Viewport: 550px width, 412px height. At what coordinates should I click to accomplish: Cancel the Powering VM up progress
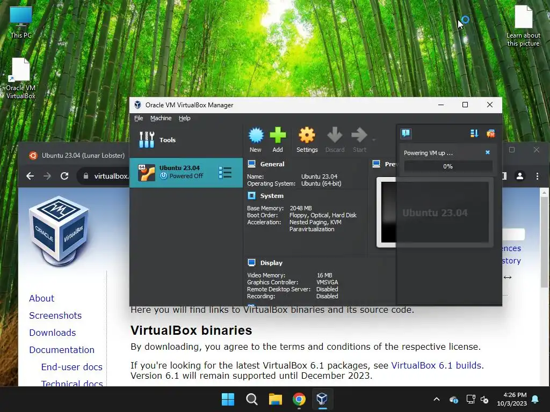pos(487,152)
